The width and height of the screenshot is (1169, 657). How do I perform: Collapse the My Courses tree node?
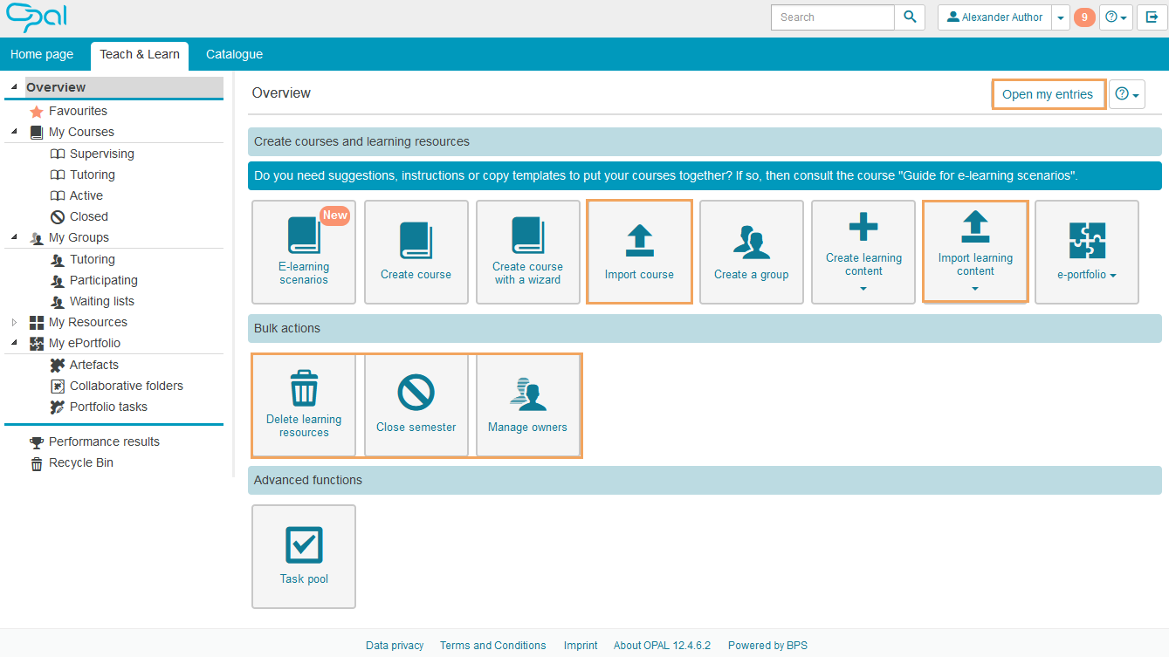click(x=14, y=133)
